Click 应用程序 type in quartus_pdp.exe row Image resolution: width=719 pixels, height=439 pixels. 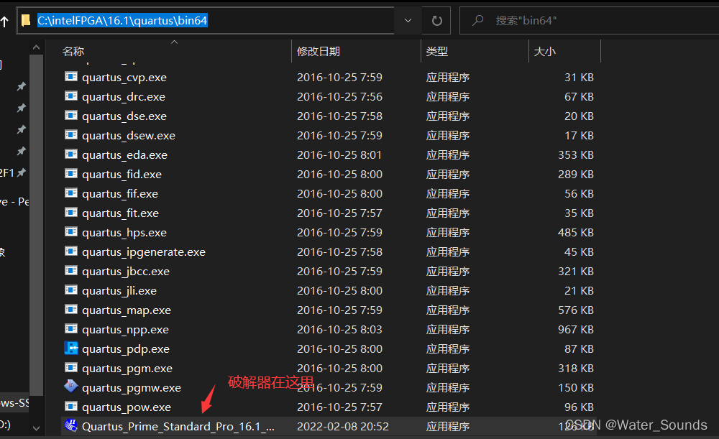tap(448, 348)
